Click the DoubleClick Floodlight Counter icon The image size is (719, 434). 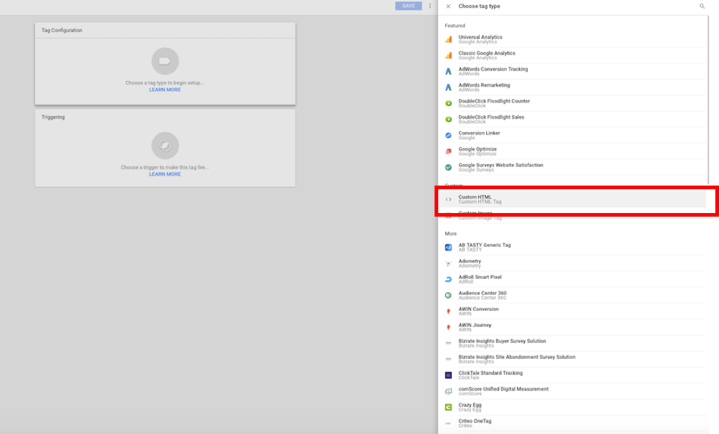click(449, 103)
